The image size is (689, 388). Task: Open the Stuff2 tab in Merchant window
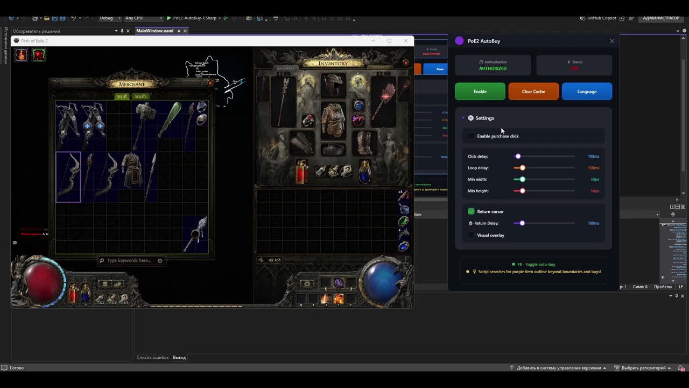point(140,96)
